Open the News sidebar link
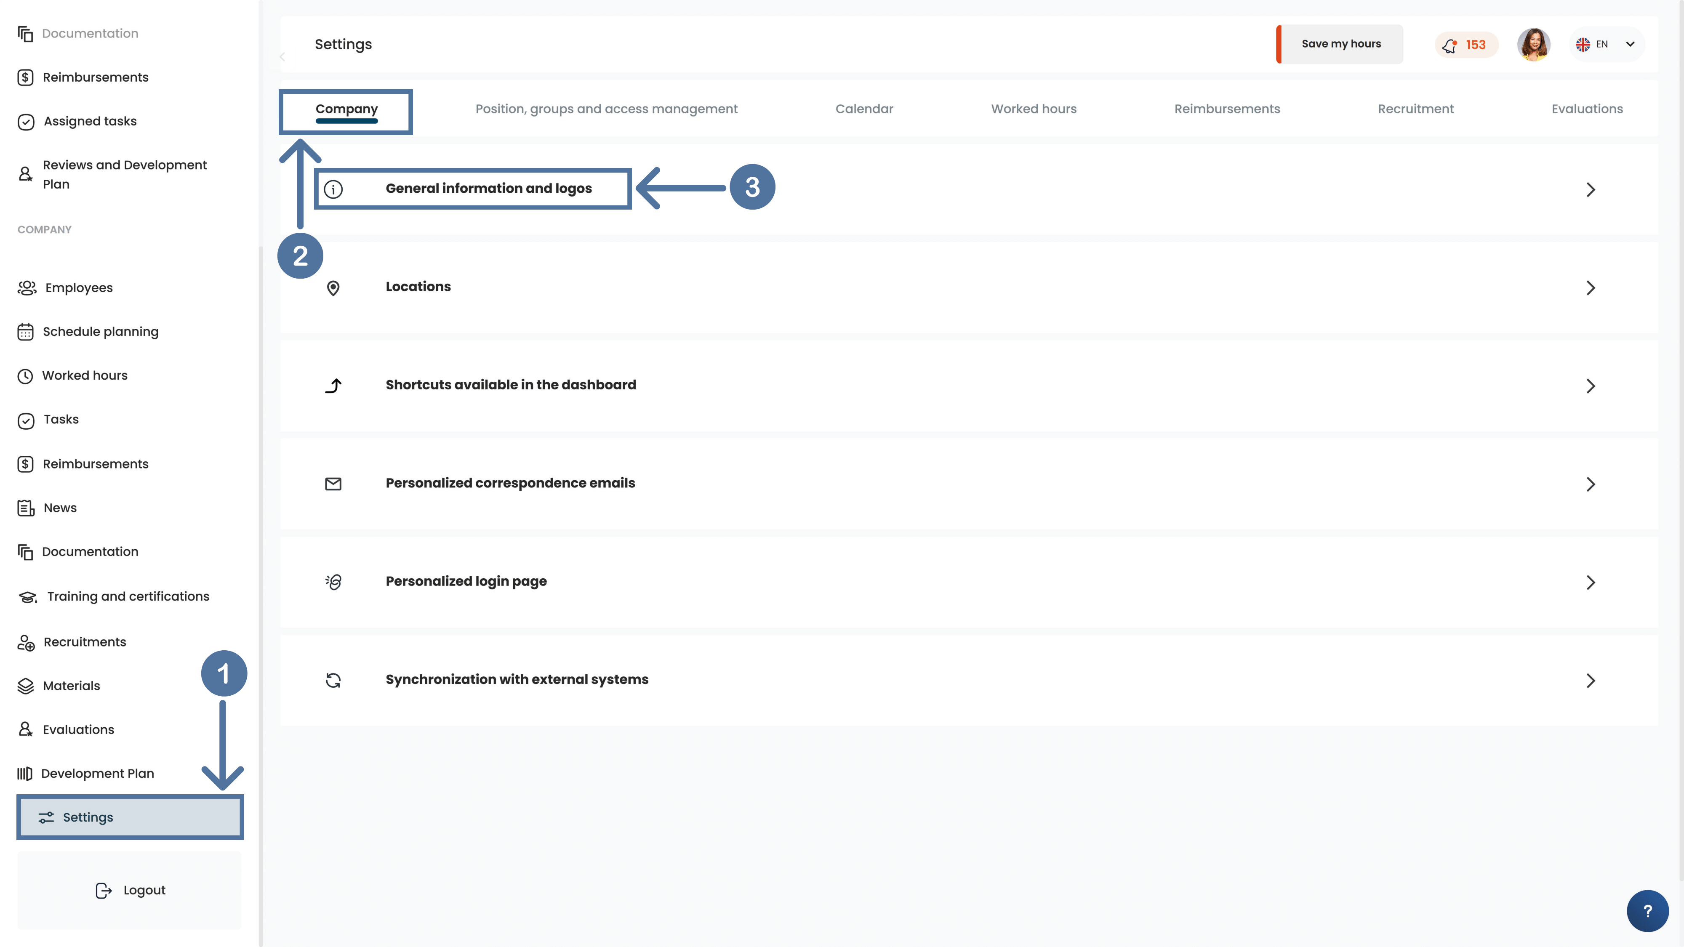1684x947 pixels. 60,508
